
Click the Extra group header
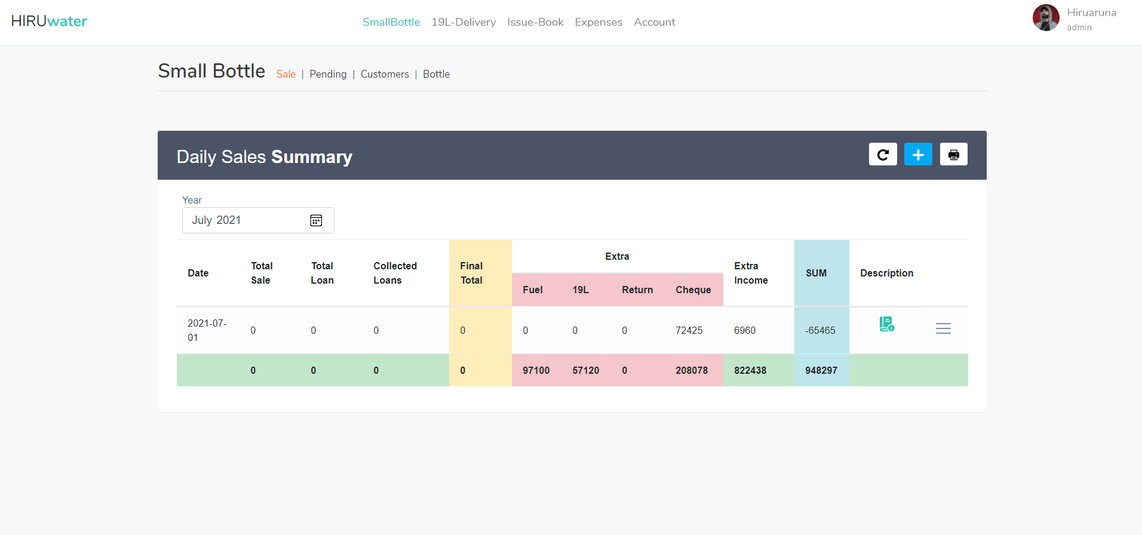point(617,256)
